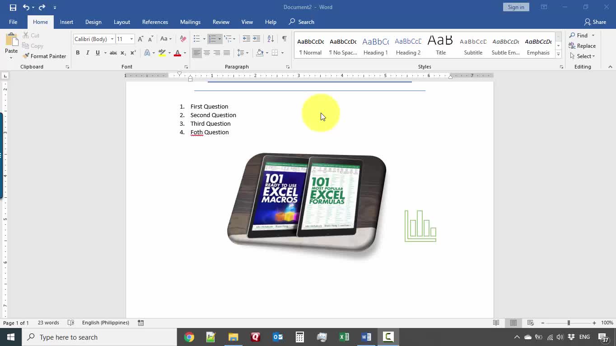Click the Save icon in title bar
This screenshot has height=346, width=616.
pos(13,7)
